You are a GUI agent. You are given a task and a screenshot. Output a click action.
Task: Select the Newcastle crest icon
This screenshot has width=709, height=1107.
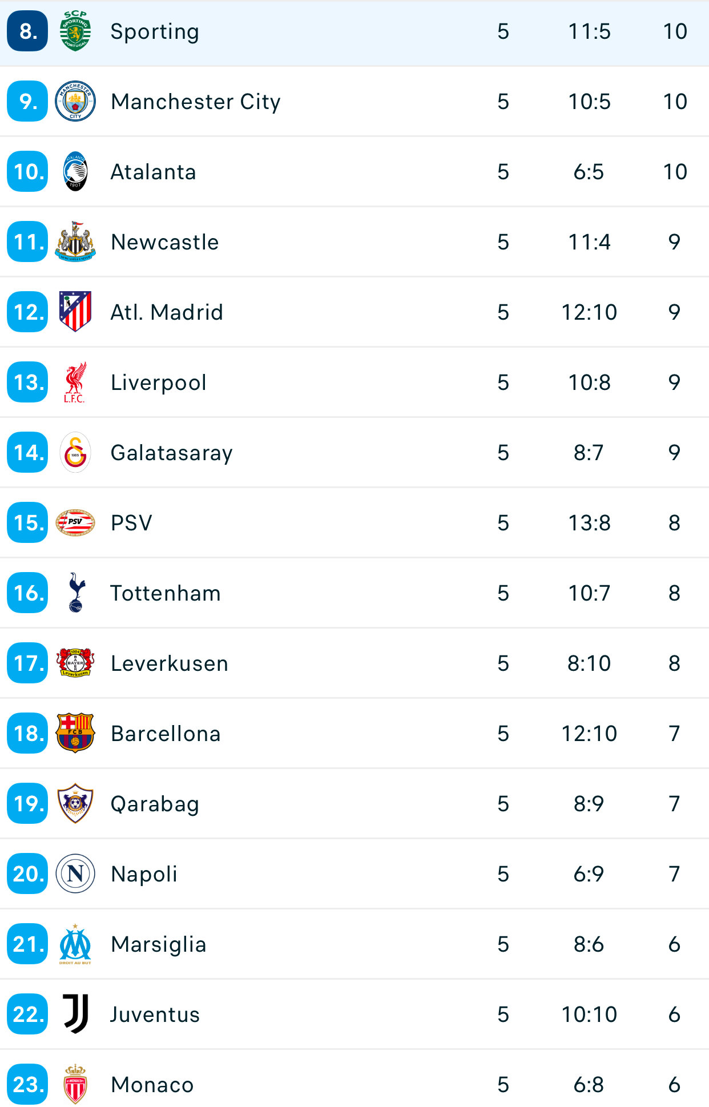pyautogui.click(x=75, y=242)
